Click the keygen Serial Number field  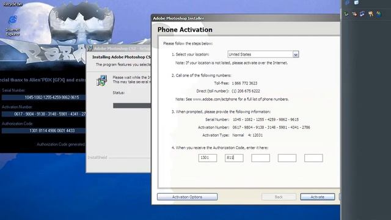[43, 97]
